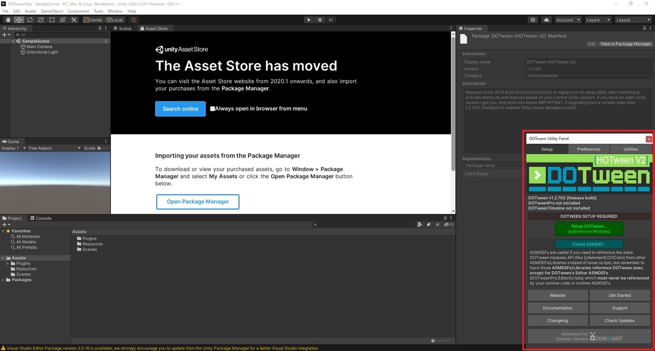
Task: Collapse the Favorites group
Action: coord(3,231)
